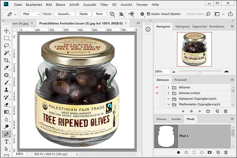This screenshot has width=237, height=158.
Task: Switch to the Ebenen tab
Action: point(161,119)
